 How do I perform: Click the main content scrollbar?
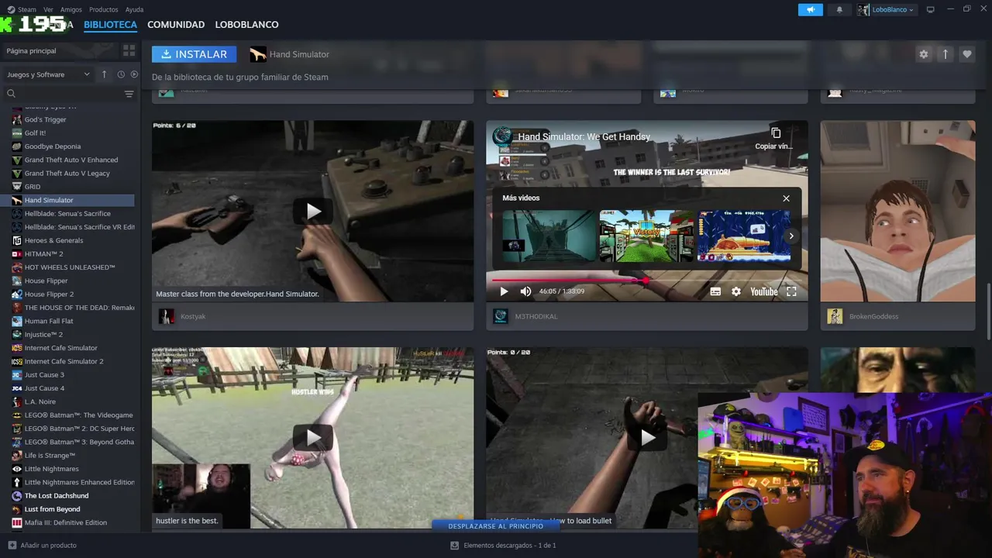coord(988,310)
